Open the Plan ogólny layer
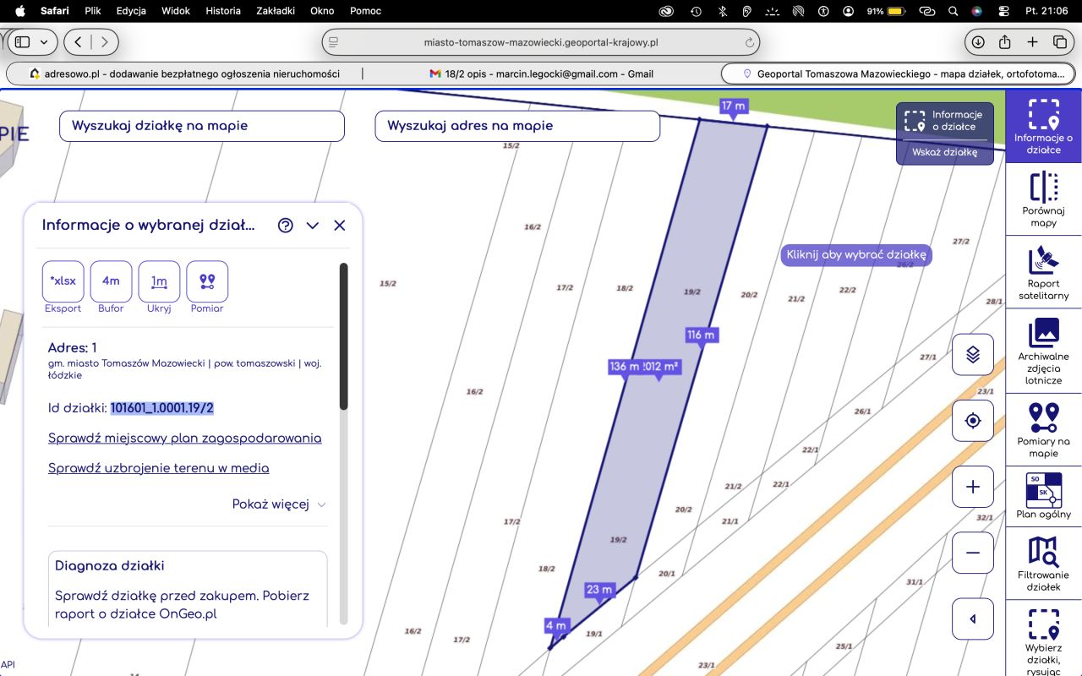 (1043, 496)
